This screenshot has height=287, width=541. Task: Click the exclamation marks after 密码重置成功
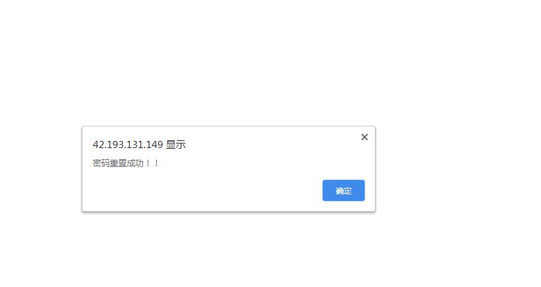[152, 163]
